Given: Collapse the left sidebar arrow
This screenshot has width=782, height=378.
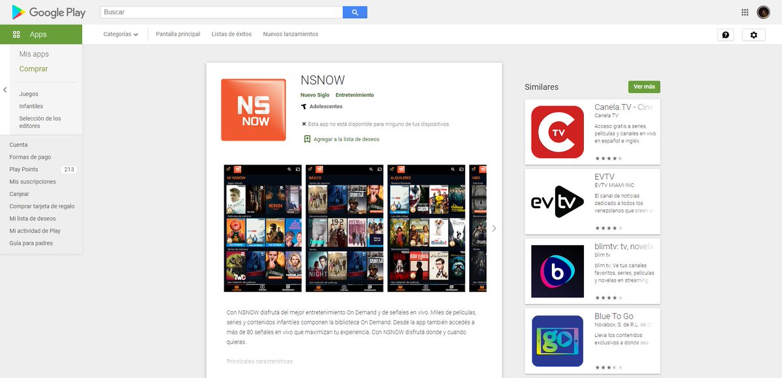Looking at the screenshot, I should 5,90.
